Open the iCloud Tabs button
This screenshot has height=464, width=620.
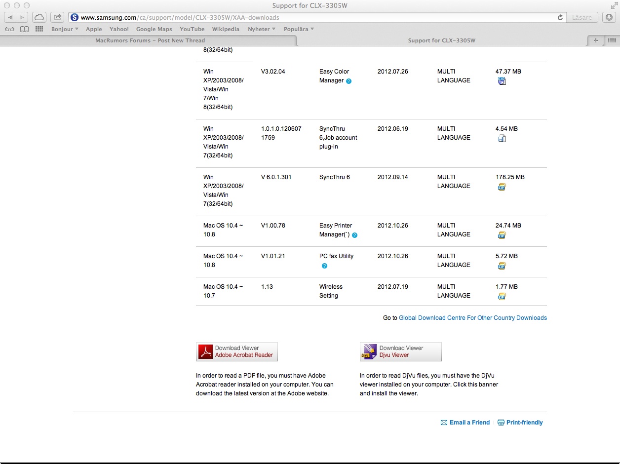pos(39,17)
